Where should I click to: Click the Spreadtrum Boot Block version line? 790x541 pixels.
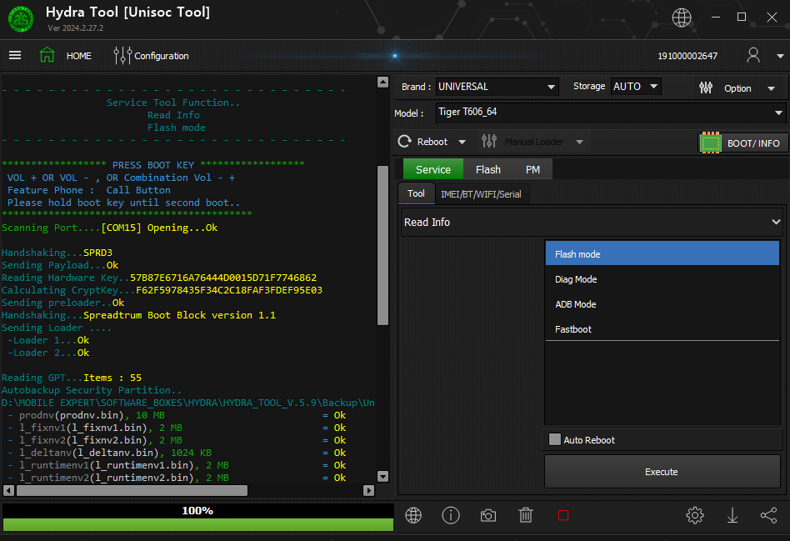pyautogui.click(x=138, y=315)
